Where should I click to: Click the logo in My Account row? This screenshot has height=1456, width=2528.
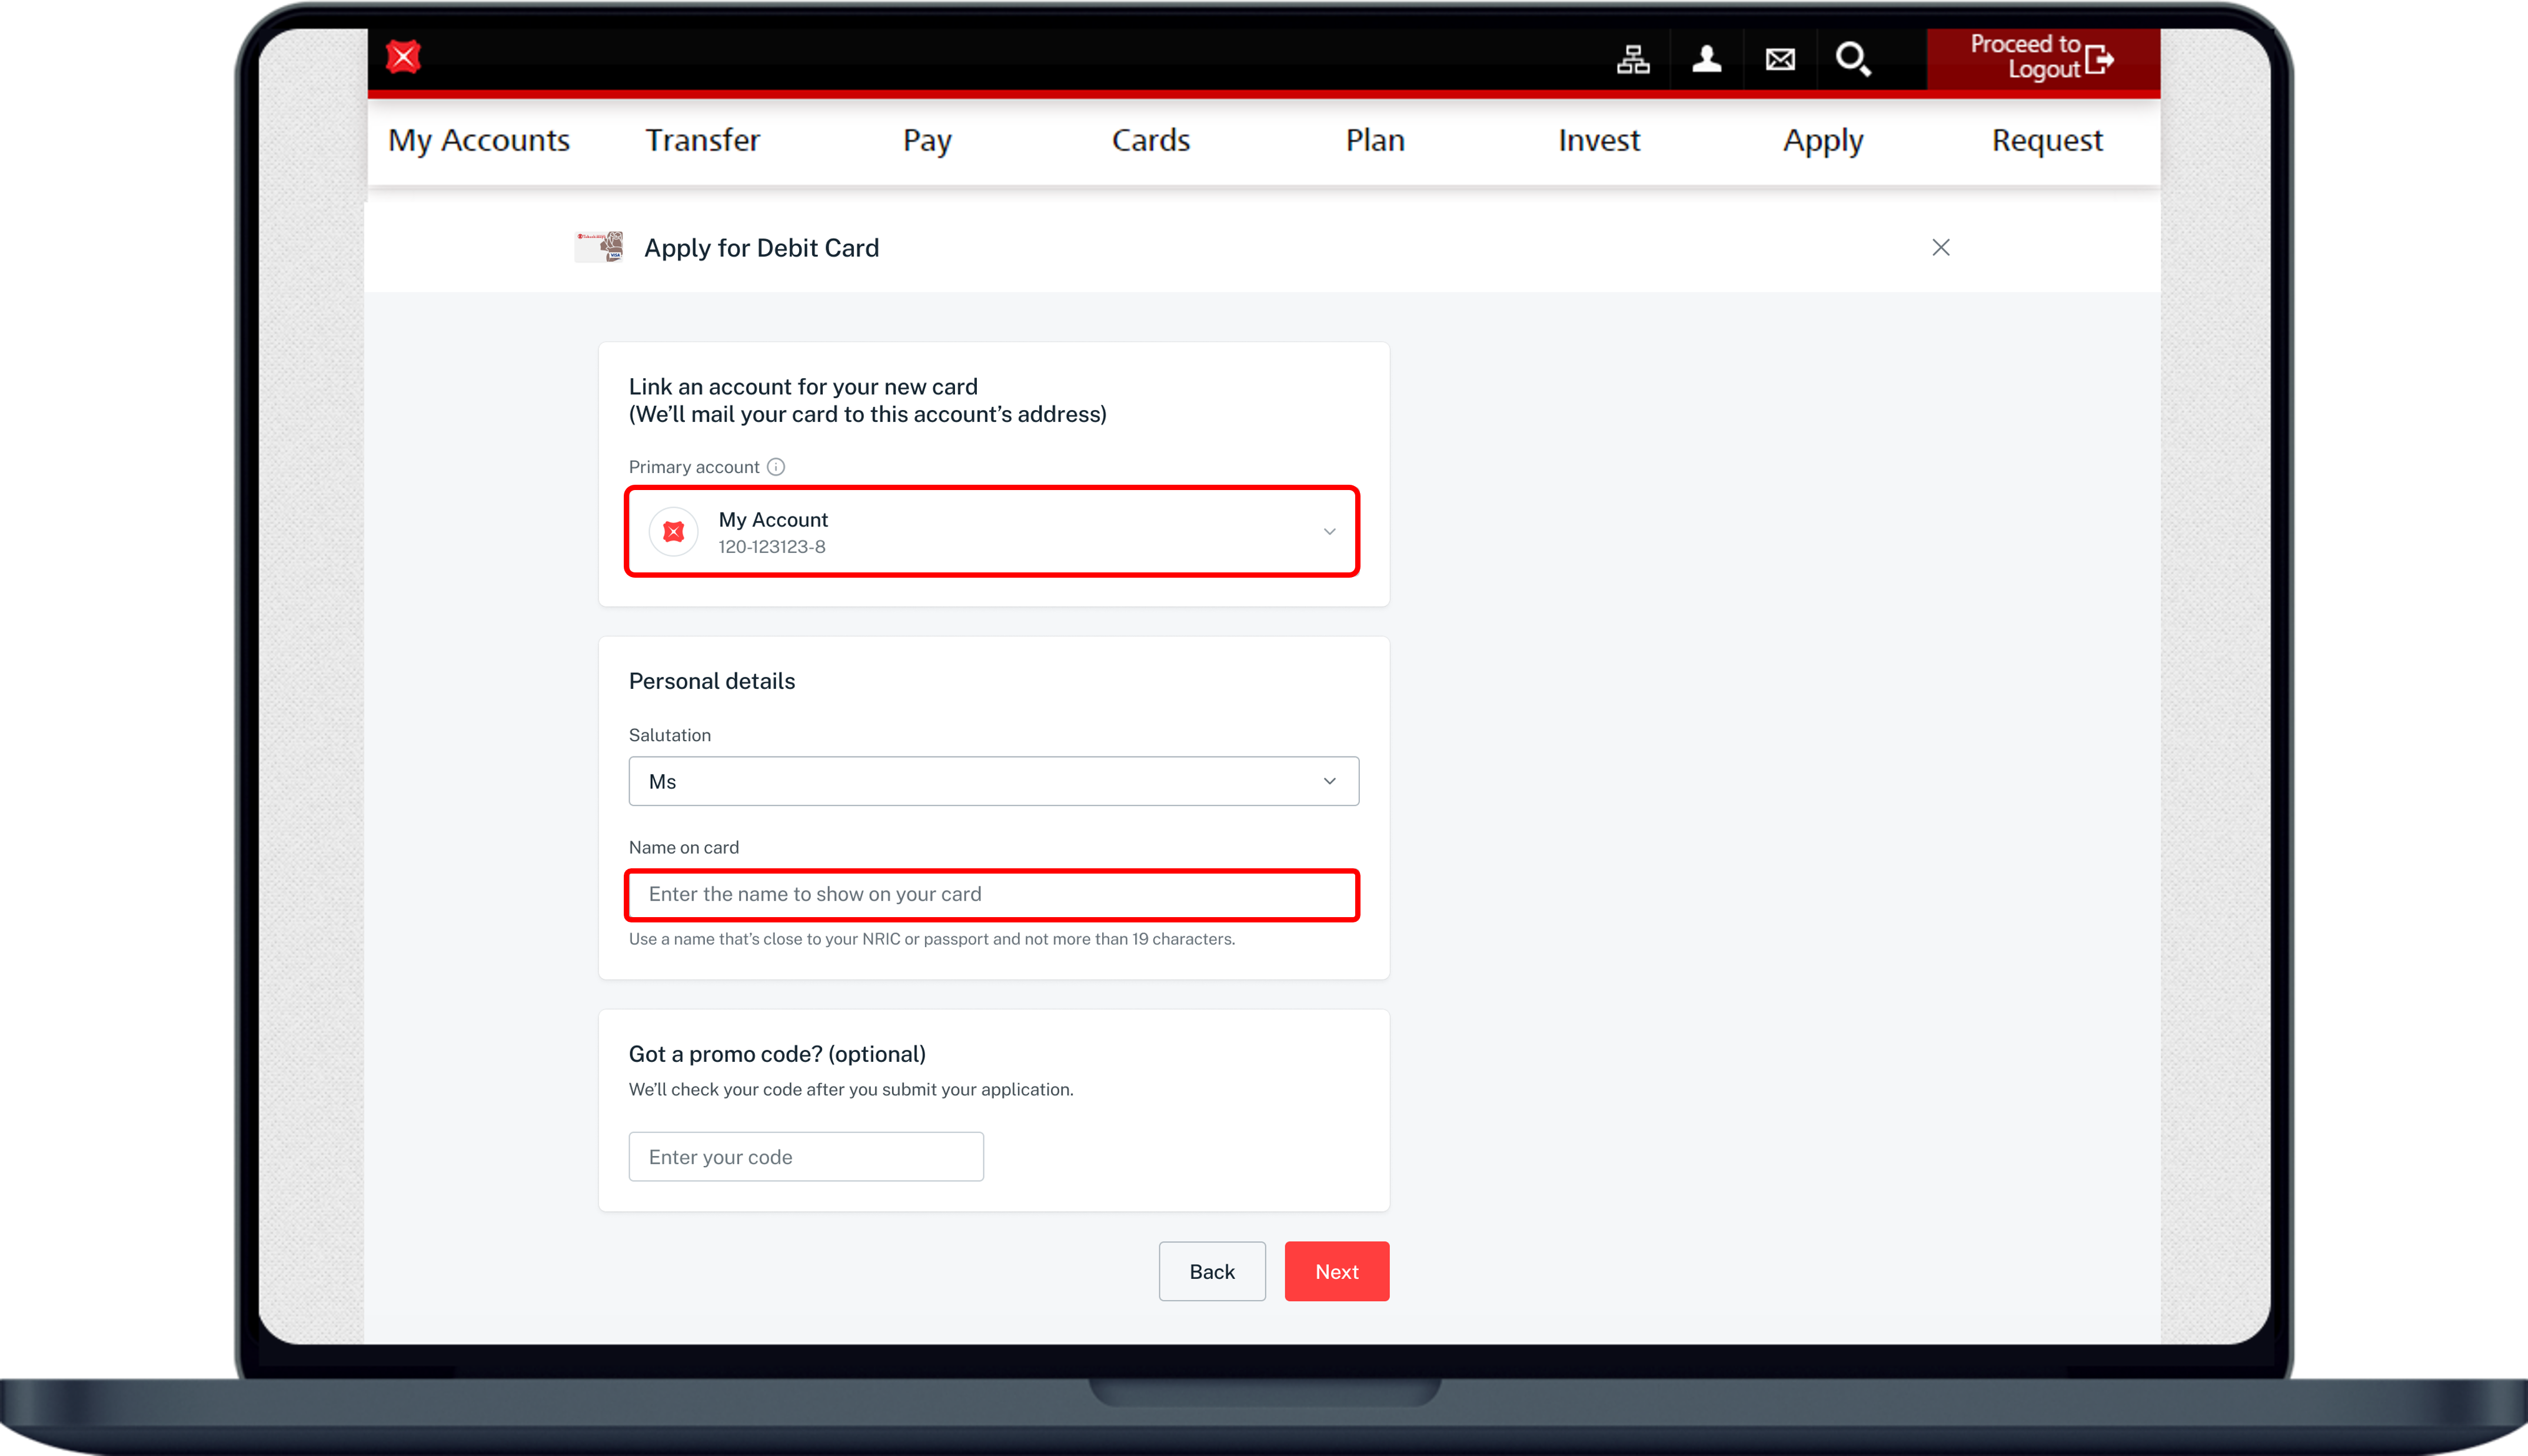coord(673,531)
